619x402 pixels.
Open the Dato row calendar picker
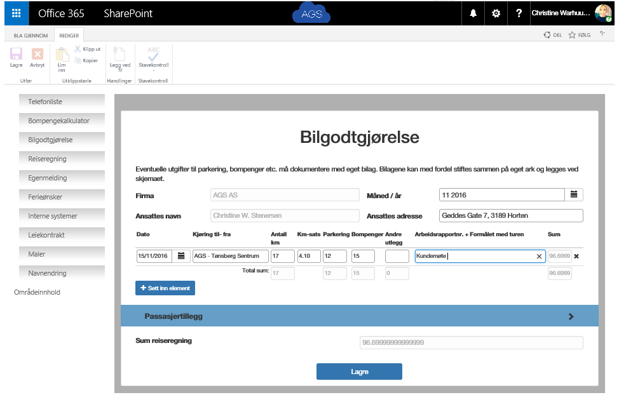pos(181,256)
